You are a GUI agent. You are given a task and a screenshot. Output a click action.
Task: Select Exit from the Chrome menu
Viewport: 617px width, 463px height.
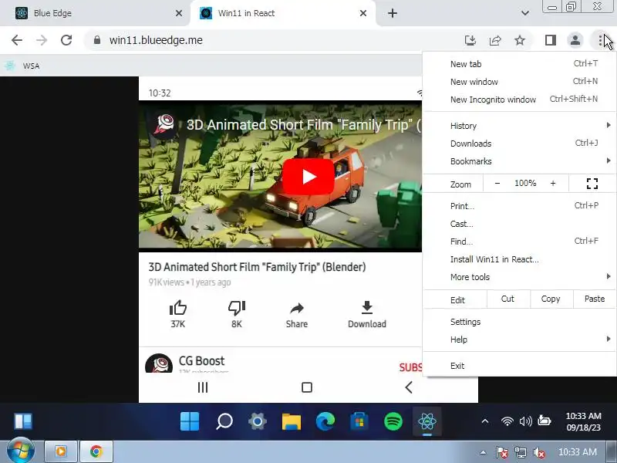519,366
